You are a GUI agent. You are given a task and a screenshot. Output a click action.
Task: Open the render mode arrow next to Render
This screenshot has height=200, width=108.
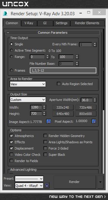click(100, 182)
